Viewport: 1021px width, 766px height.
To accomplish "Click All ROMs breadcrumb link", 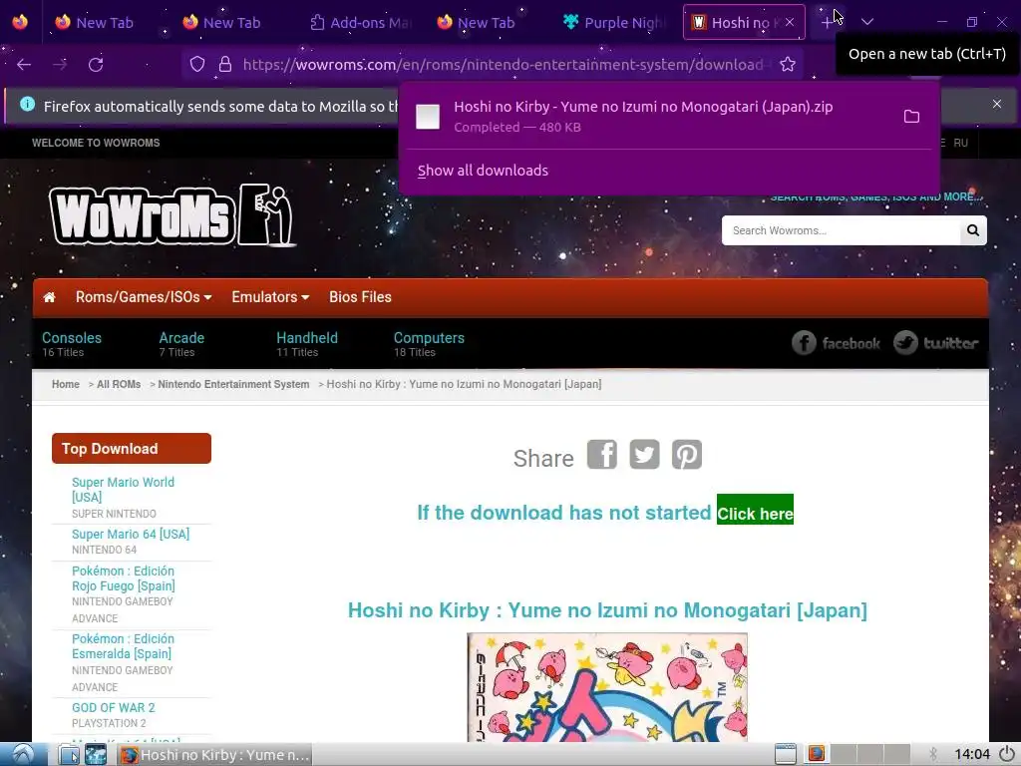I will 119,384.
